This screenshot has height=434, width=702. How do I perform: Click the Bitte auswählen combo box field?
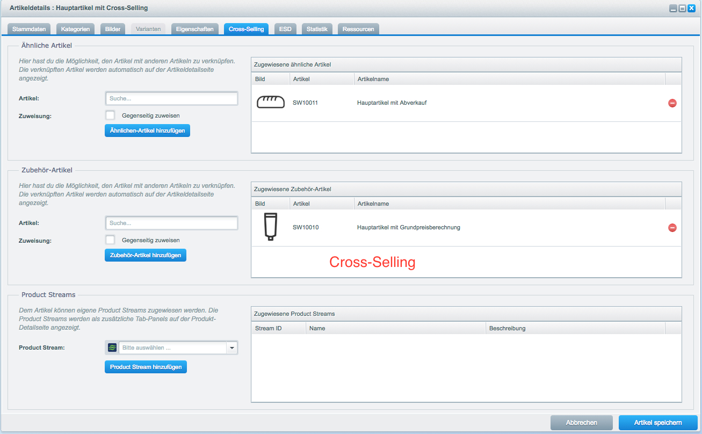pyautogui.click(x=172, y=348)
